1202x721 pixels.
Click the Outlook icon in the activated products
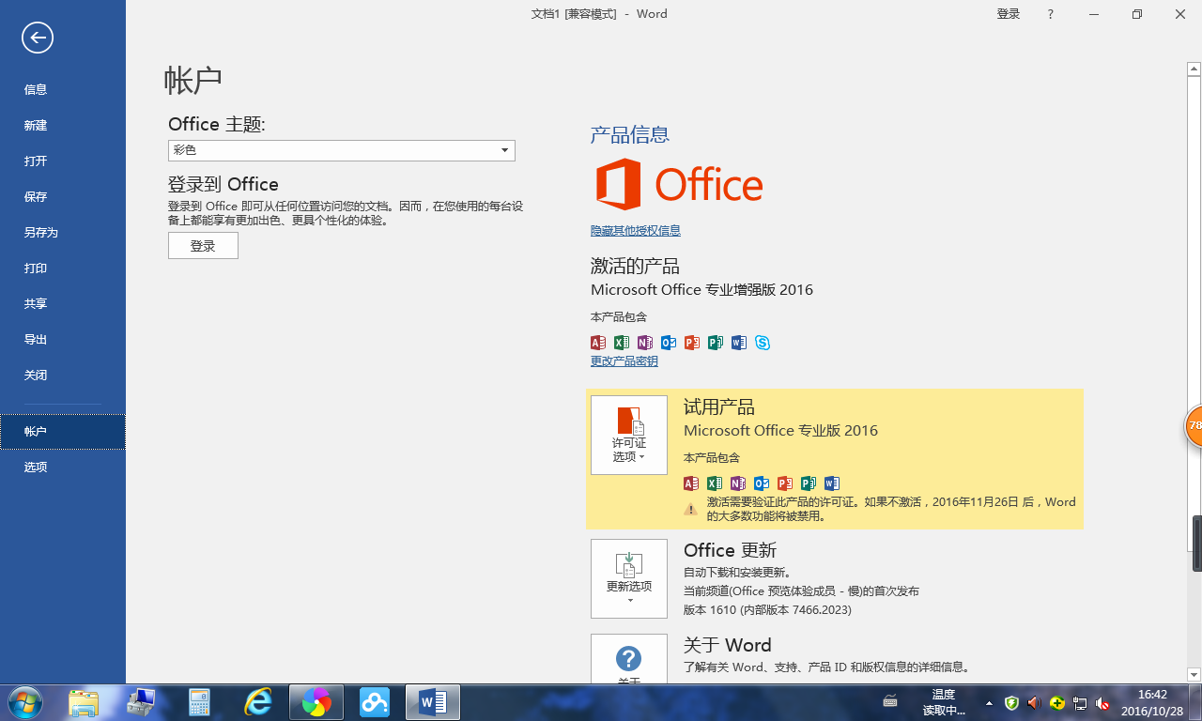[x=668, y=343]
